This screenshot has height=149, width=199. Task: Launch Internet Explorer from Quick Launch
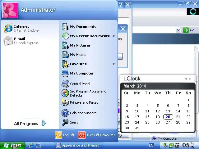31,145
